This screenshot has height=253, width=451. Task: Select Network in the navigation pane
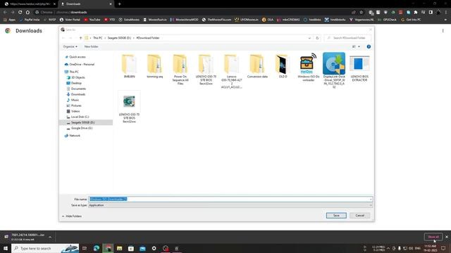[x=75, y=136]
